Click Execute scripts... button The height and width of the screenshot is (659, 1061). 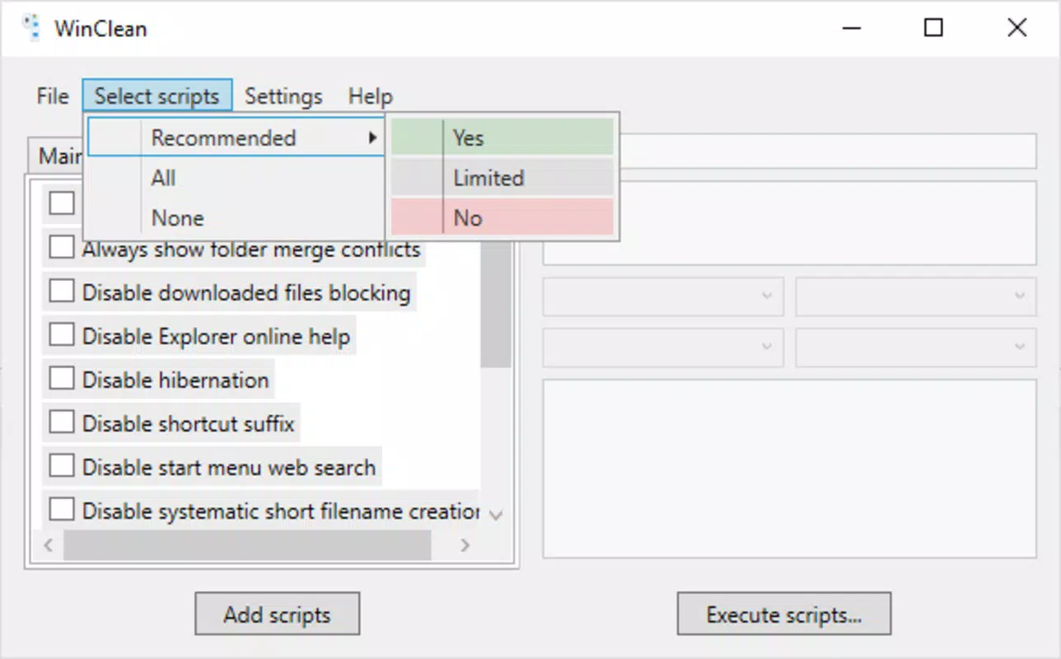coord(784,614)
